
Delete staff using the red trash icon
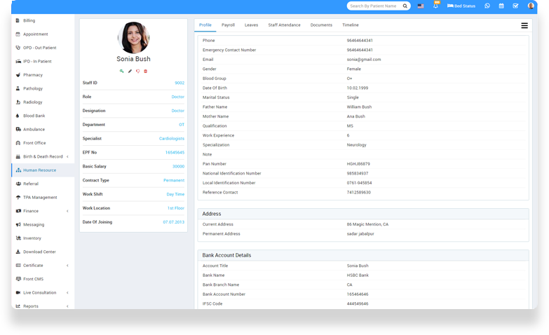[x=146, y=71]
